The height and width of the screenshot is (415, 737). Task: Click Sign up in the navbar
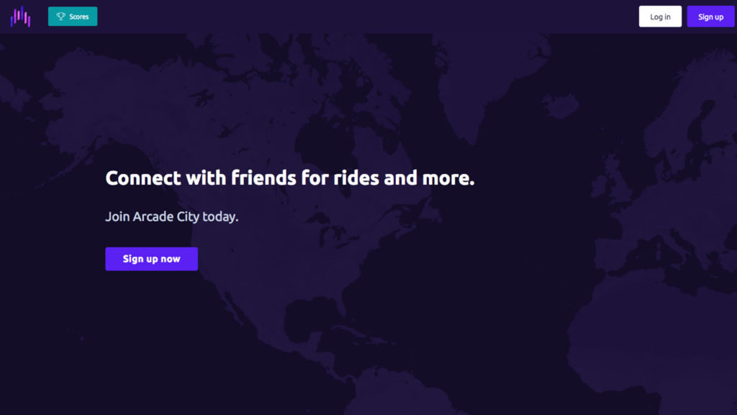click(x=710, y=17)
